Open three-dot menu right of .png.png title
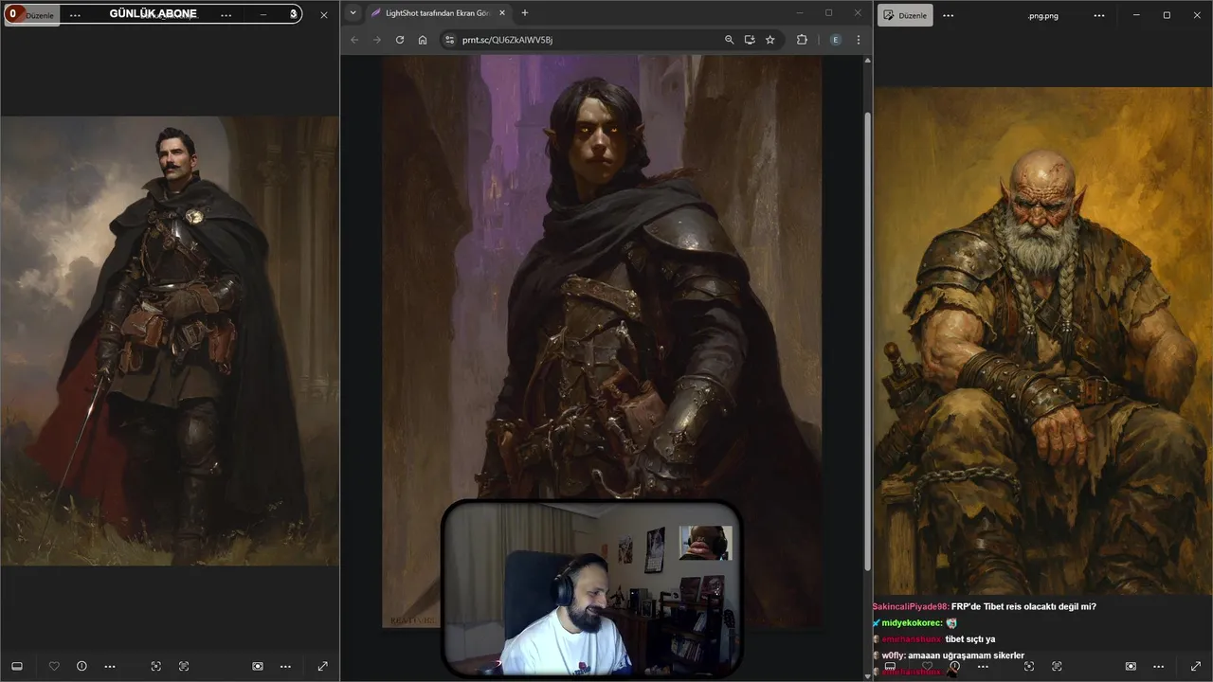This screenshot has width=1213, height=682. click(x=1099, y=15)
